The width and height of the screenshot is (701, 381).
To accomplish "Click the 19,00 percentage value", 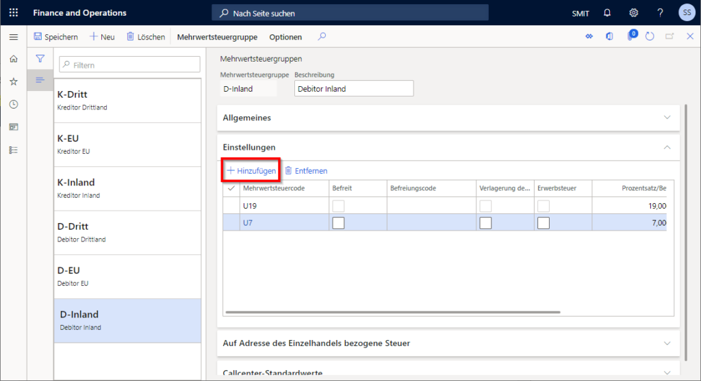I will 657,206.
